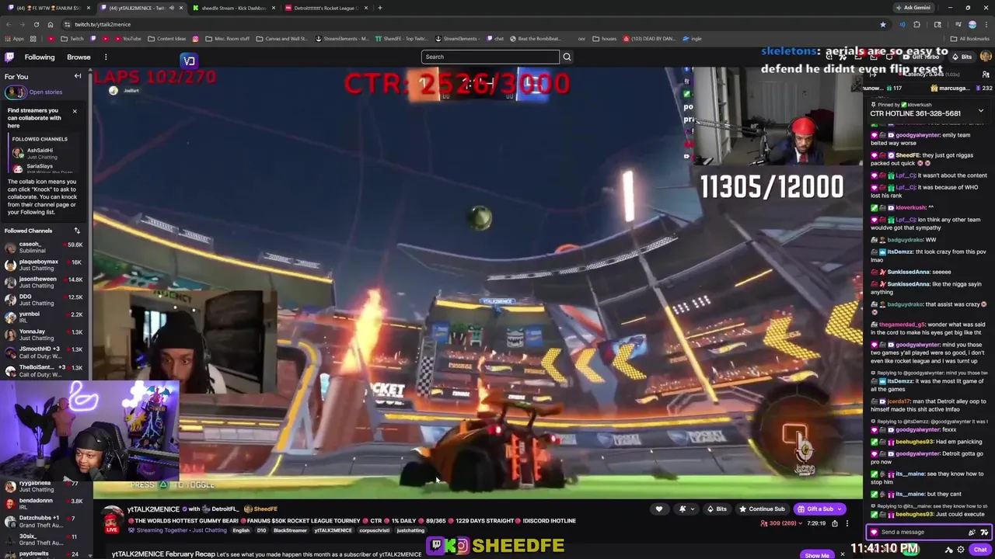
Task: Open chat settings gear
Action: pyautogui.click(x=961, y=550)
